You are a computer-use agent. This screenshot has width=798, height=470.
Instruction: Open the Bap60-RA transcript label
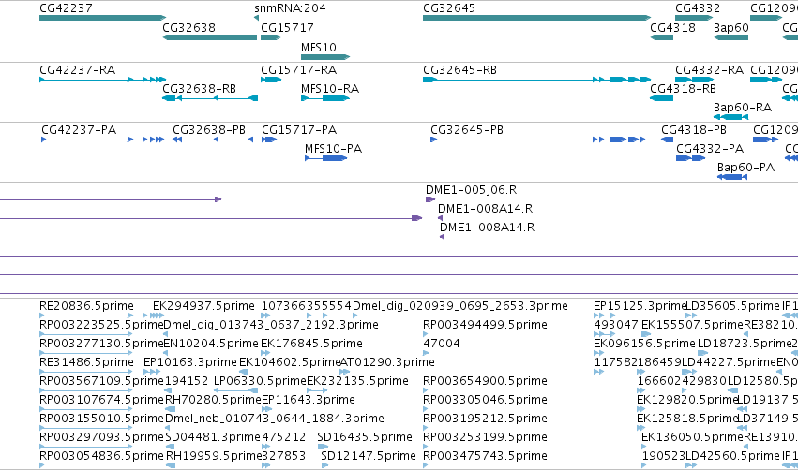(743, 108)
